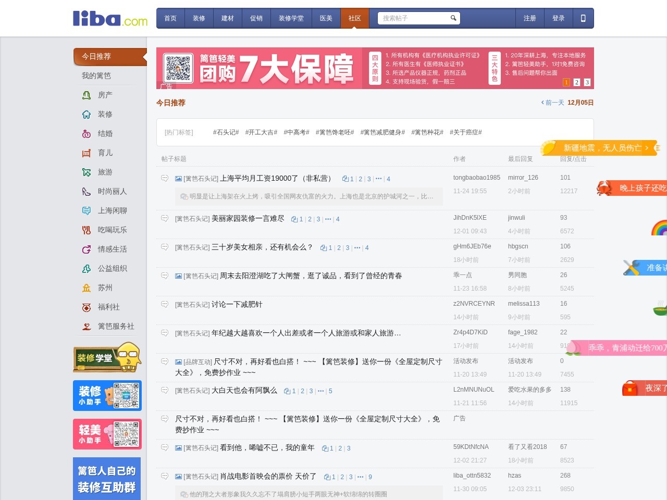Select the 房产 house icon in sidebar
667x500 pixels.
(87, 95)
